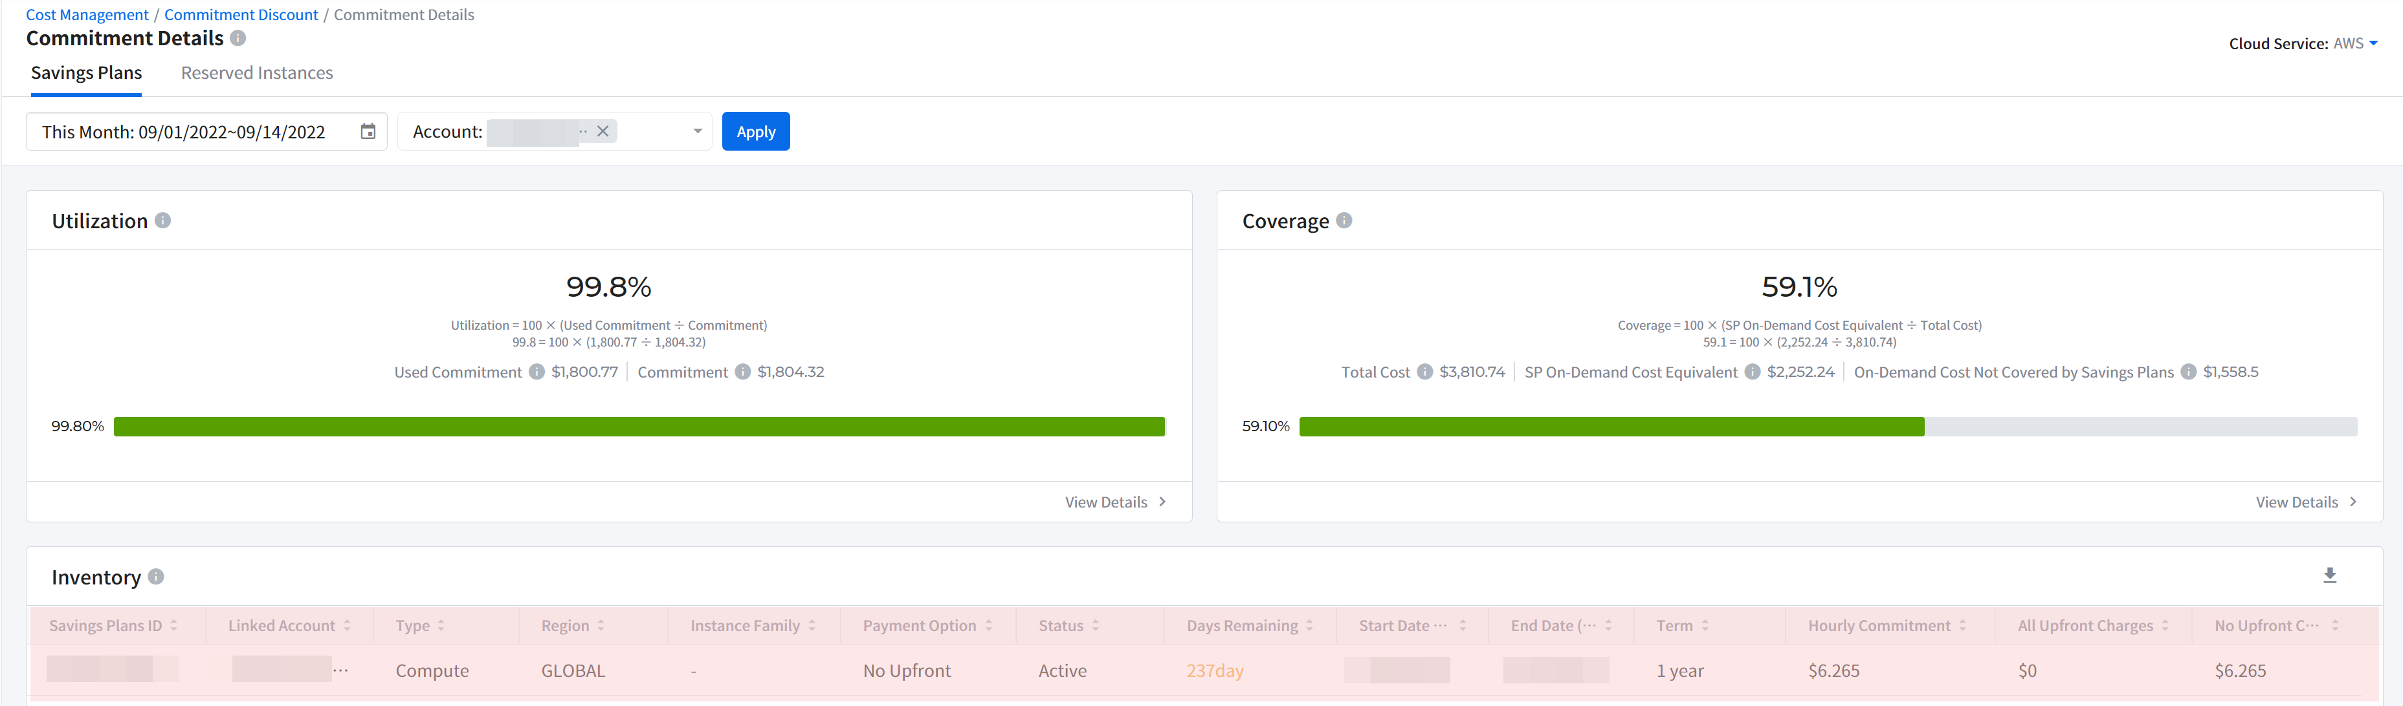Screen dimensions: 2403x706
Task: Remove selected account with X icon
Action: (603, 131)
